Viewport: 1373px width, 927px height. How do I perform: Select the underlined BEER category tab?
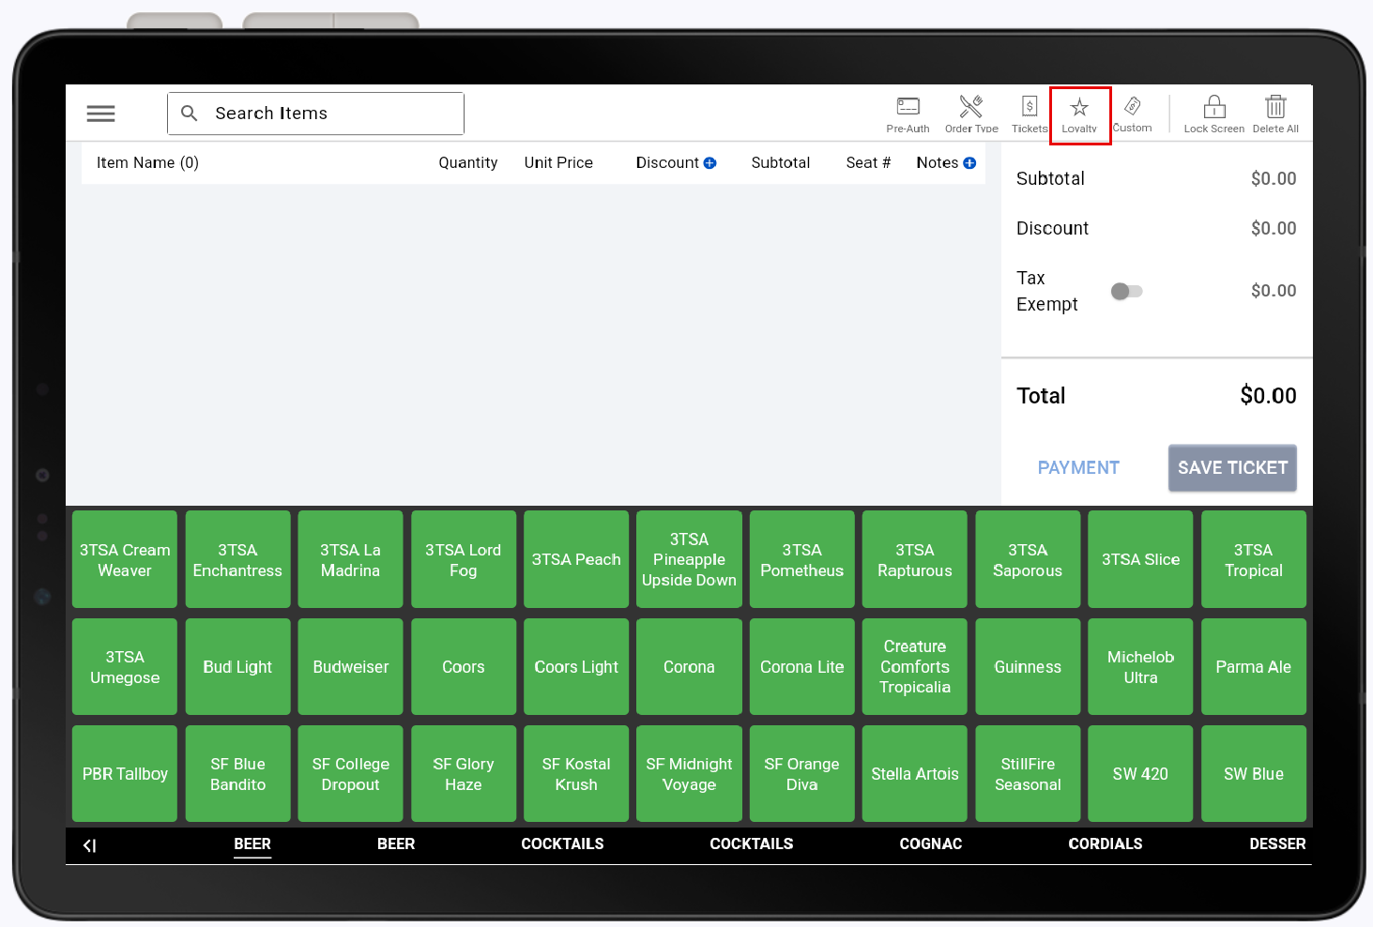252,844
